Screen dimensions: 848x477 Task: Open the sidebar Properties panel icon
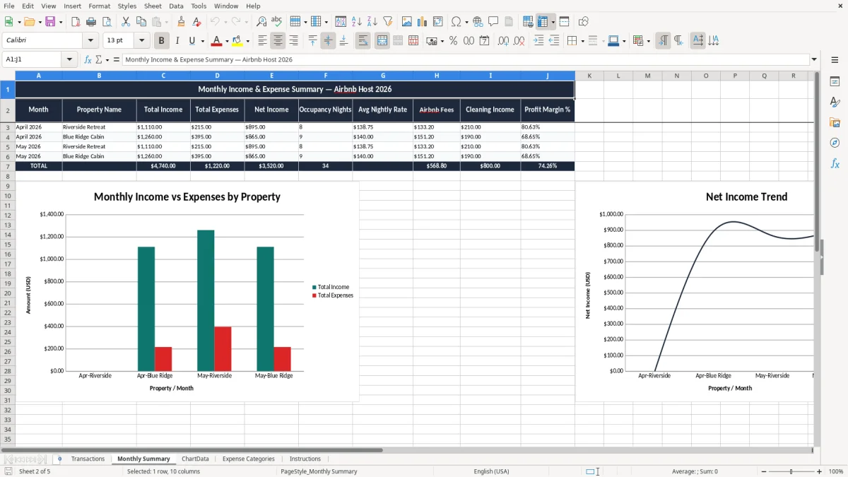(835, 82)
